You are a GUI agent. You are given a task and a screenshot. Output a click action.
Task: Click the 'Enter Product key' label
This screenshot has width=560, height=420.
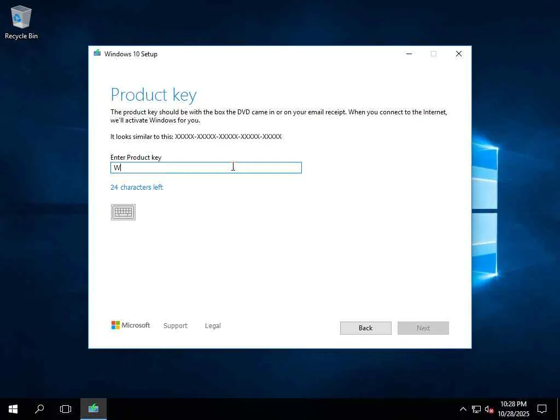(x=136, y=157)
